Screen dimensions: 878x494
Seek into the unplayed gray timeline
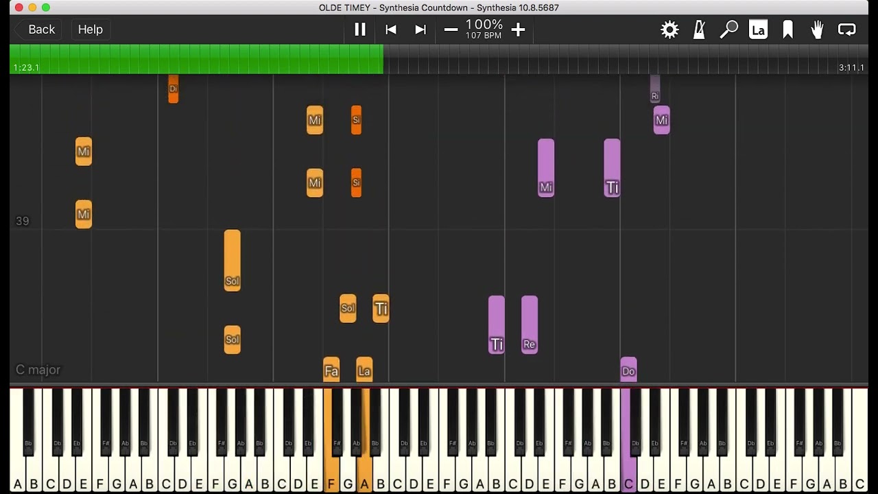626,59
